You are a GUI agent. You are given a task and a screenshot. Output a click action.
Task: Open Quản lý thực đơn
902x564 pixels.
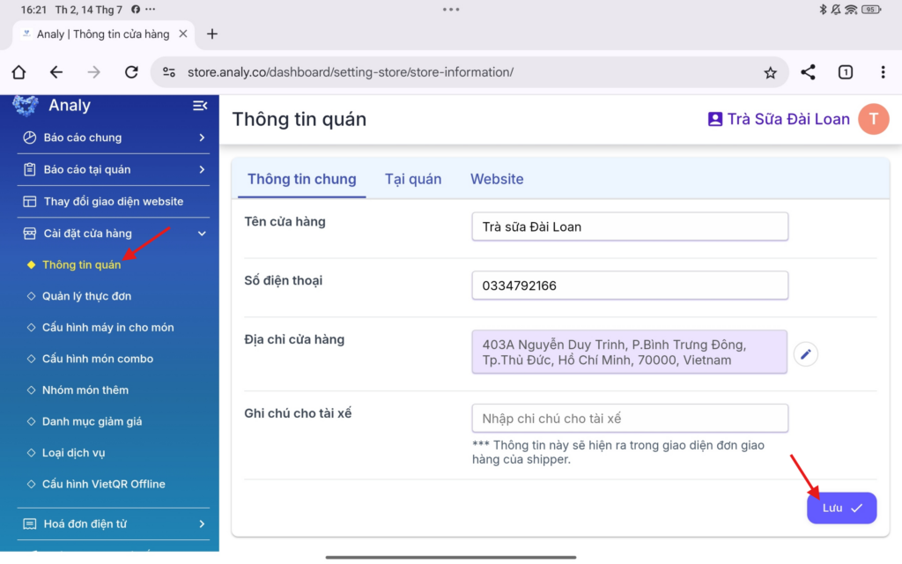click(x=86, y=296)
